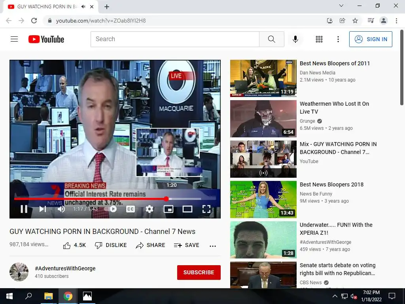Reload the page
Image resolution: width=405 pixels, height=304 pixels.
click(x=34, y=21)
